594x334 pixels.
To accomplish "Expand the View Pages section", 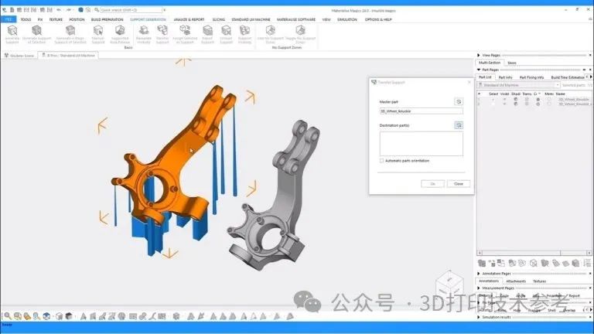I will 479,56.
